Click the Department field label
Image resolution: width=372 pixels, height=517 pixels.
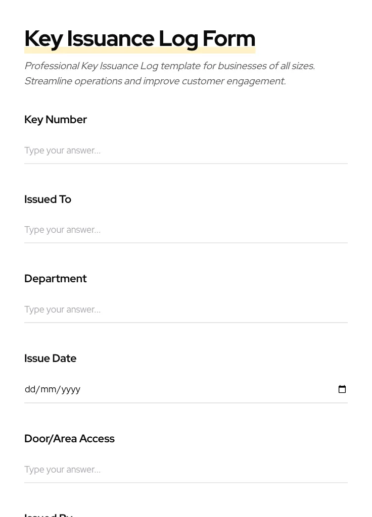56,279
